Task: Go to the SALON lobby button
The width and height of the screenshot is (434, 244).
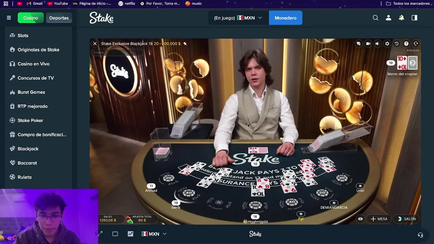Action: pyautogui.click(x=407, y=219)
